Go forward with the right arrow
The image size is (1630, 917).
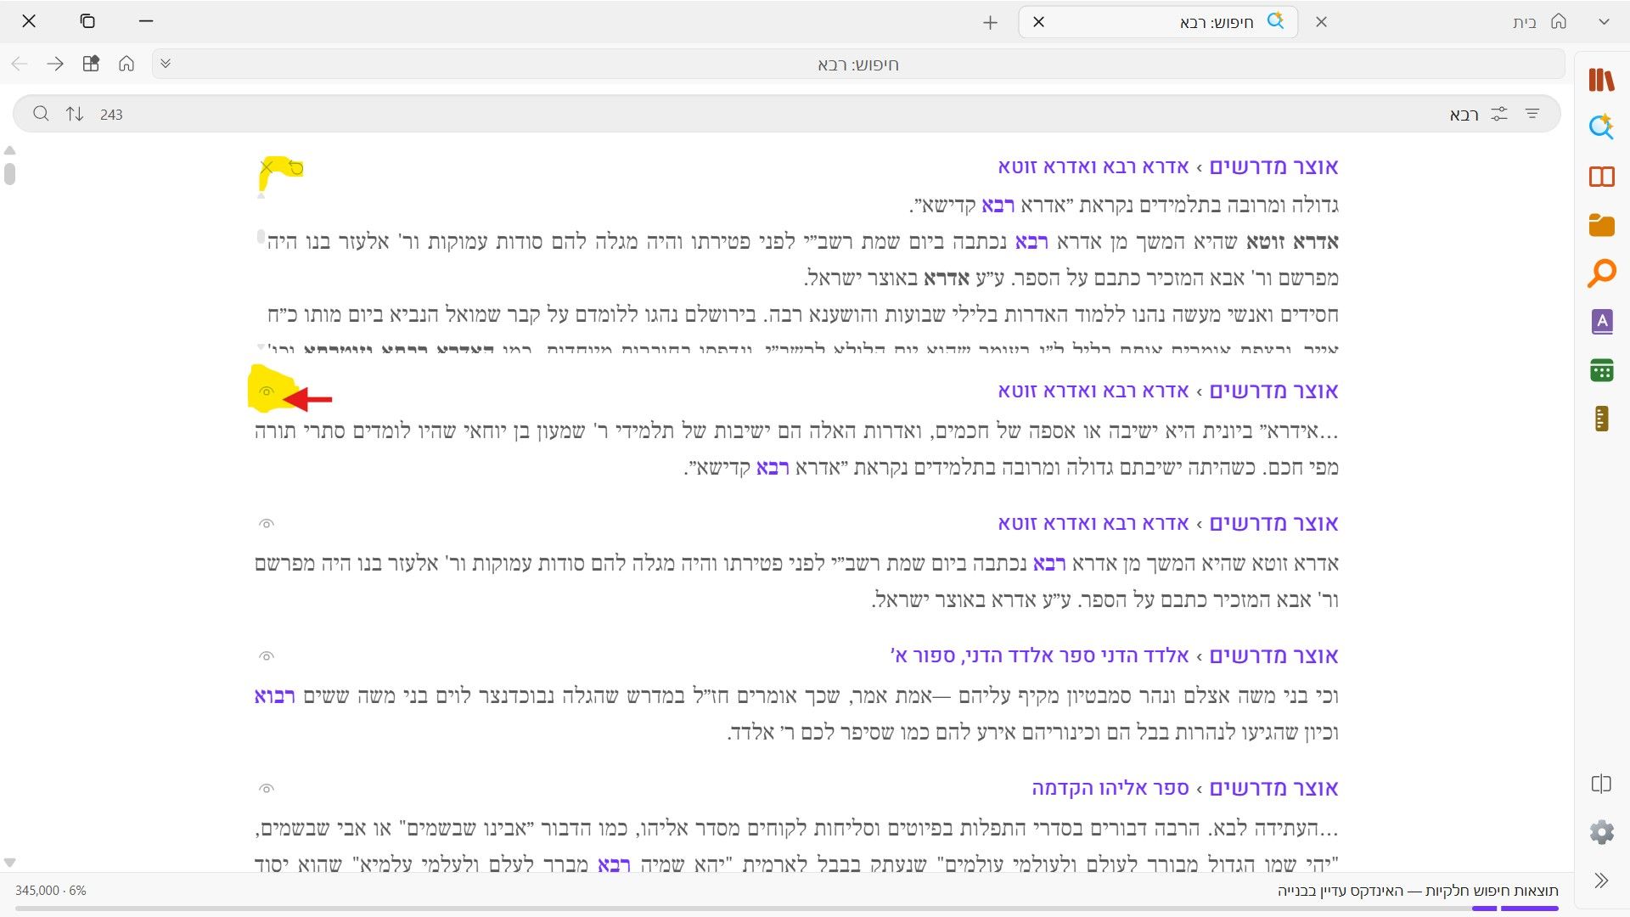pyautogui.click(x=55, y=64)
